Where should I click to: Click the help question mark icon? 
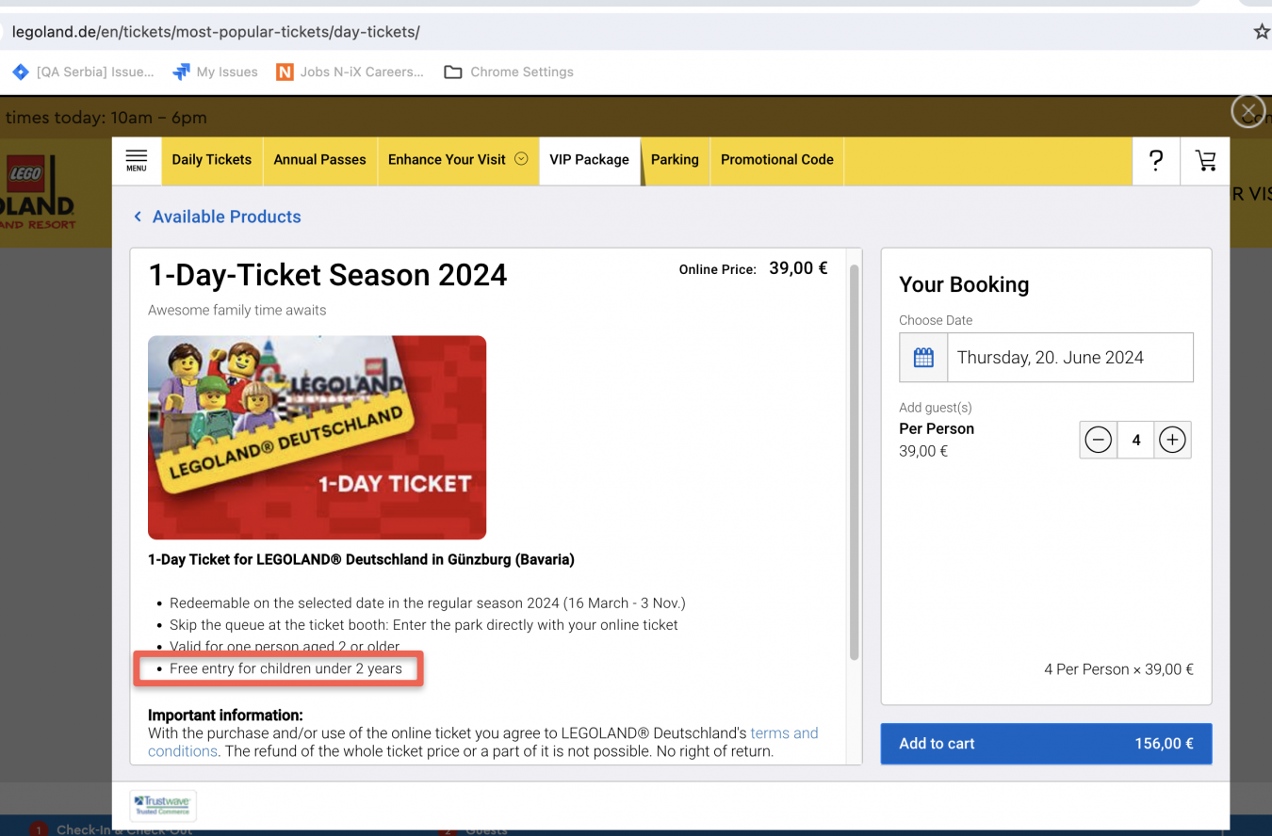1156,160
